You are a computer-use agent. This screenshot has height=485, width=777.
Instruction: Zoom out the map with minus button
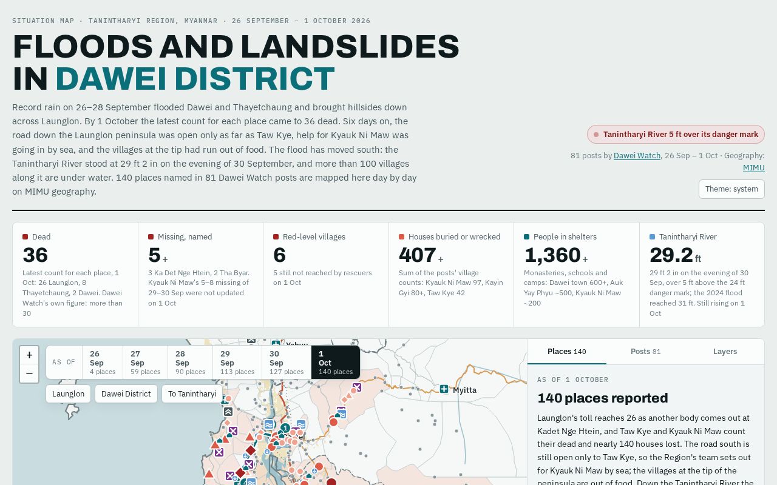pyautogui.click(x=29, y=373)
